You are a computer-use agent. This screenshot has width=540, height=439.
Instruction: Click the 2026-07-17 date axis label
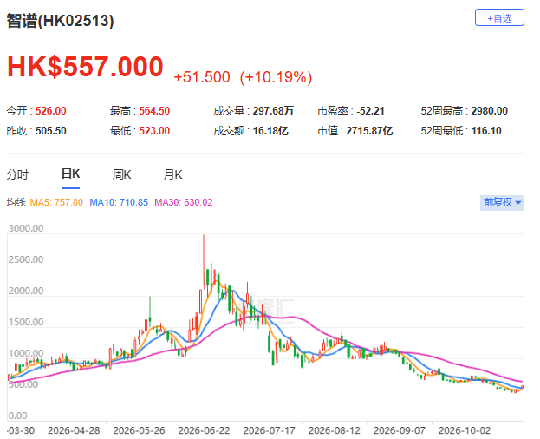270,430
